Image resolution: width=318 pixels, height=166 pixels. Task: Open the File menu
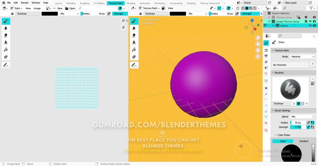tap(9, 3)
